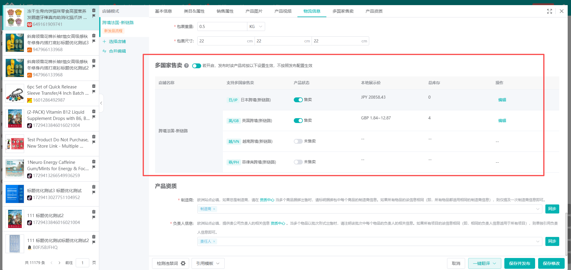Flag the 冻干生骨肉饼 product row
This screenshot has width=571, height=270.
point(94,16)
